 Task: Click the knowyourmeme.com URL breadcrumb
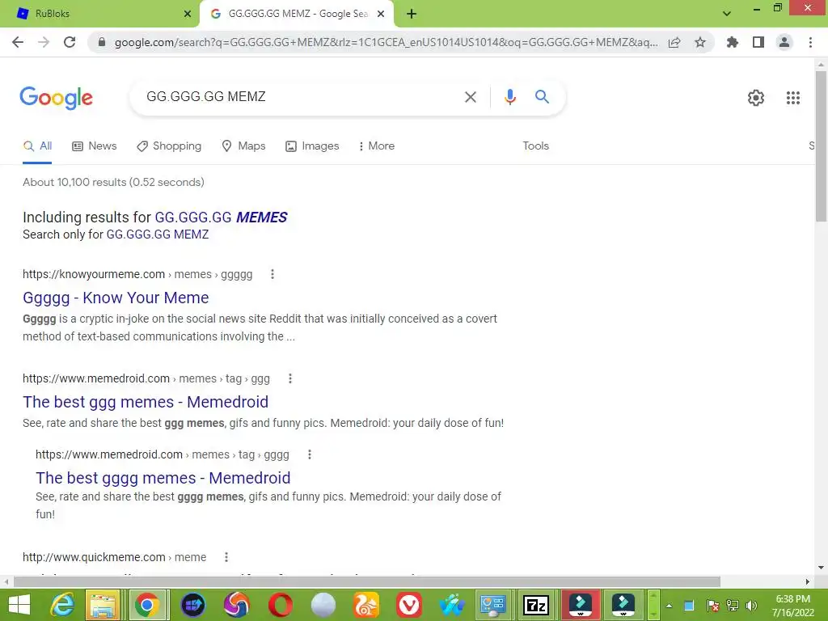tap(137, 275)
